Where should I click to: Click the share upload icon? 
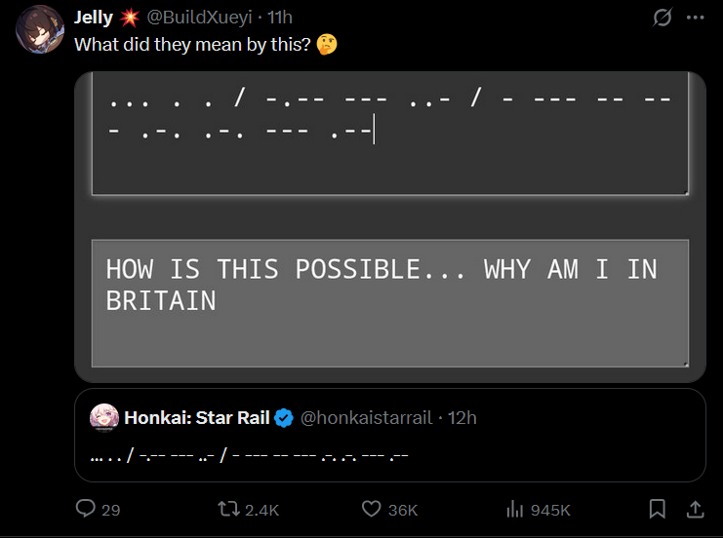pyautogui.click(x=695, y=509)
